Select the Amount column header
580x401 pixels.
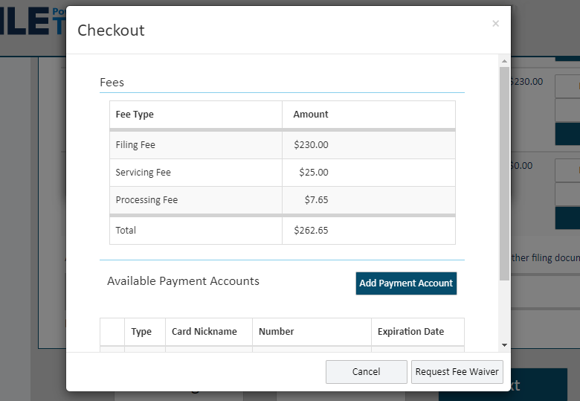coord(311,115)
